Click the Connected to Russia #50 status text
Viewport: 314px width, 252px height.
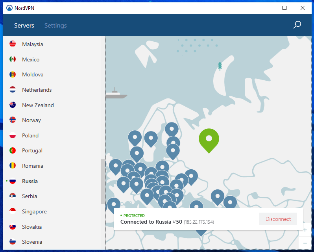coord(151,222)
